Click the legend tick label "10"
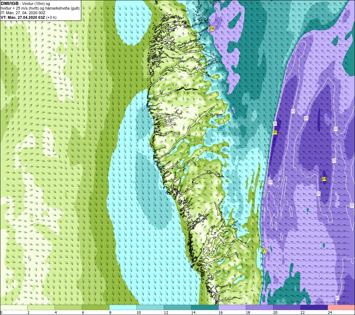355x315 pixels. point(138,313)
